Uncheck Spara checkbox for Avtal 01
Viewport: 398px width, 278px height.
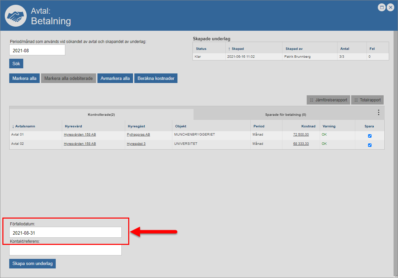(x=370, y=136)
